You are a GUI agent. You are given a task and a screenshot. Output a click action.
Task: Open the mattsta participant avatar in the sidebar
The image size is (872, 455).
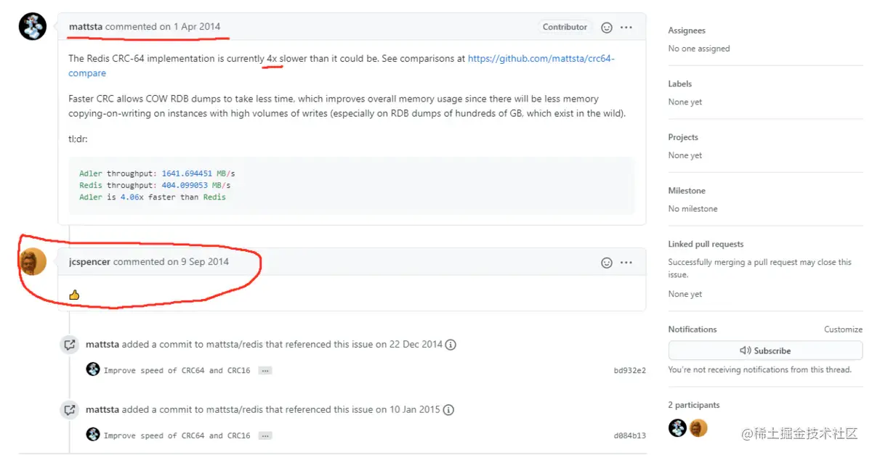(x=677, y=428)
